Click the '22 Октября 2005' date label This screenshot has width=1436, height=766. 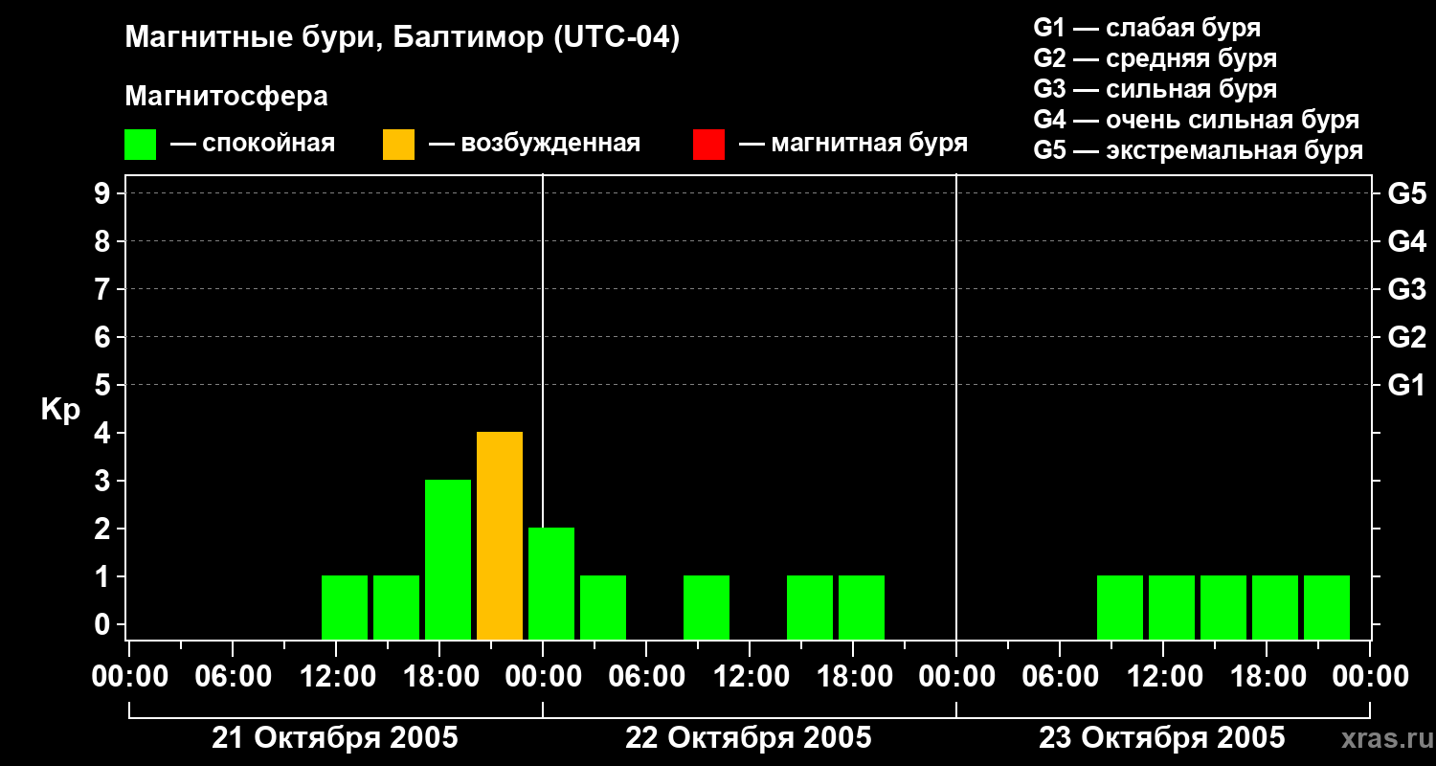click(x=749, y=738)
